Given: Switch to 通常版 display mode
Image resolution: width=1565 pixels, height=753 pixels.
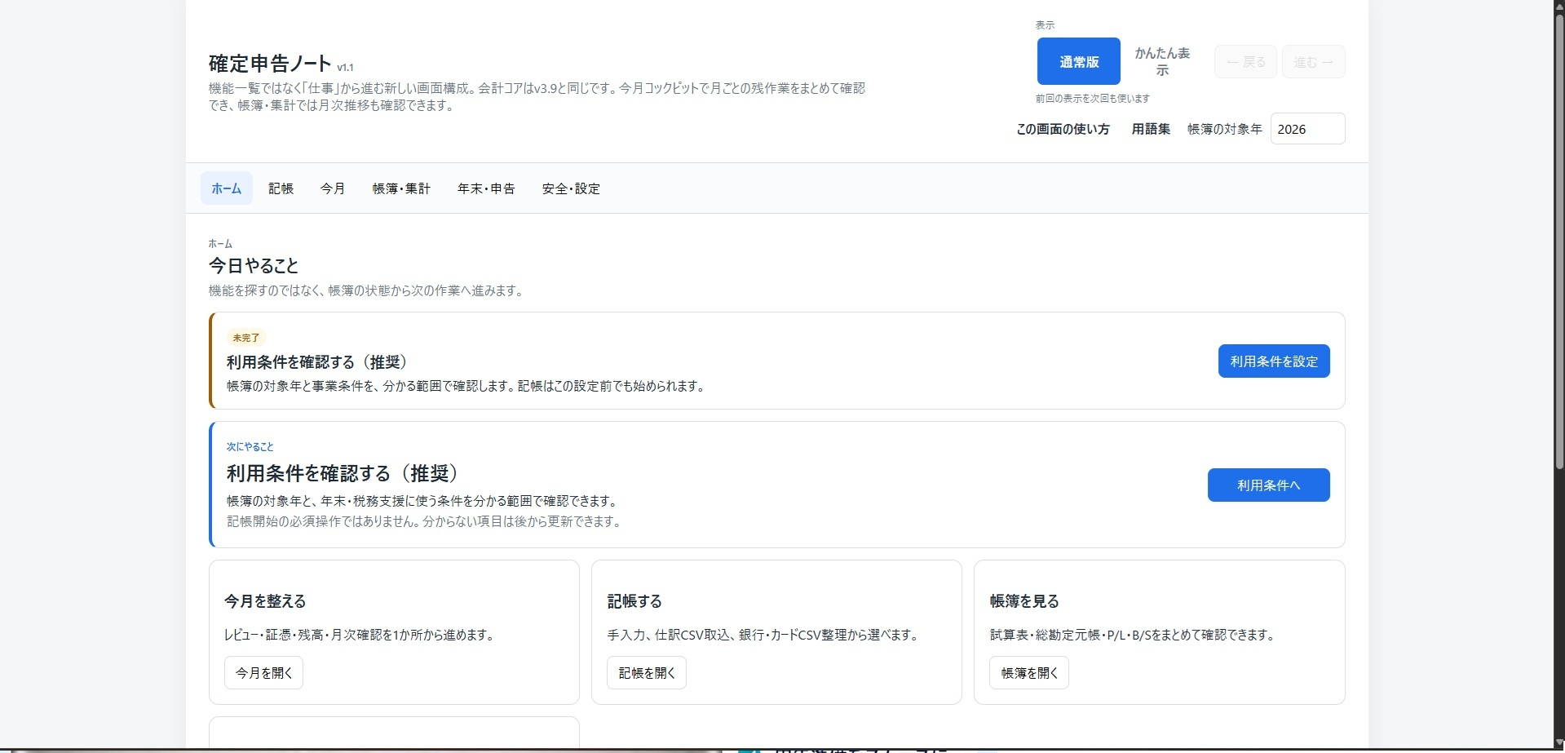Looking at the screenshot, I should pos(1078,61).
